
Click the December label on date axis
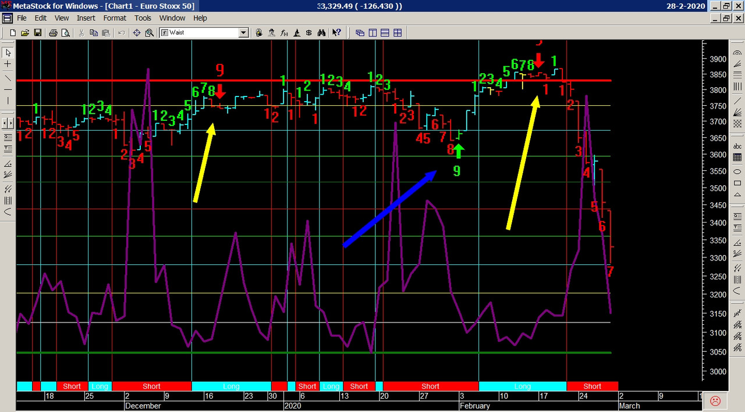[x=143, y=406]
